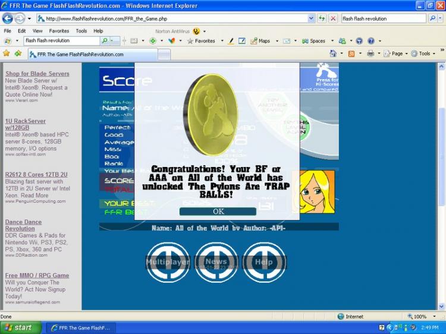Open a new blank tab
This screenshot has width=446, height=334.
164,55
